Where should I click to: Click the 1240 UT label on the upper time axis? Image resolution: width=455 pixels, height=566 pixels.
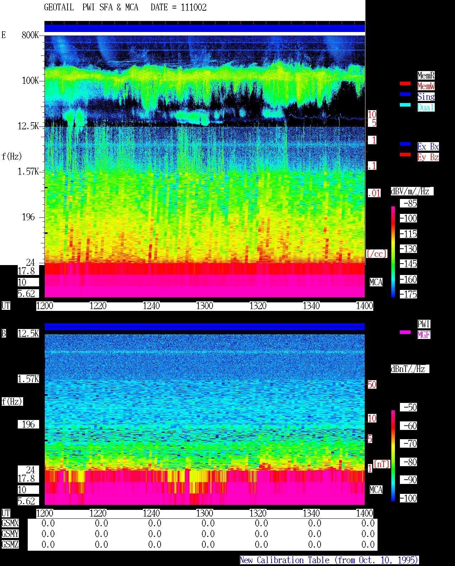coord(151,306)
